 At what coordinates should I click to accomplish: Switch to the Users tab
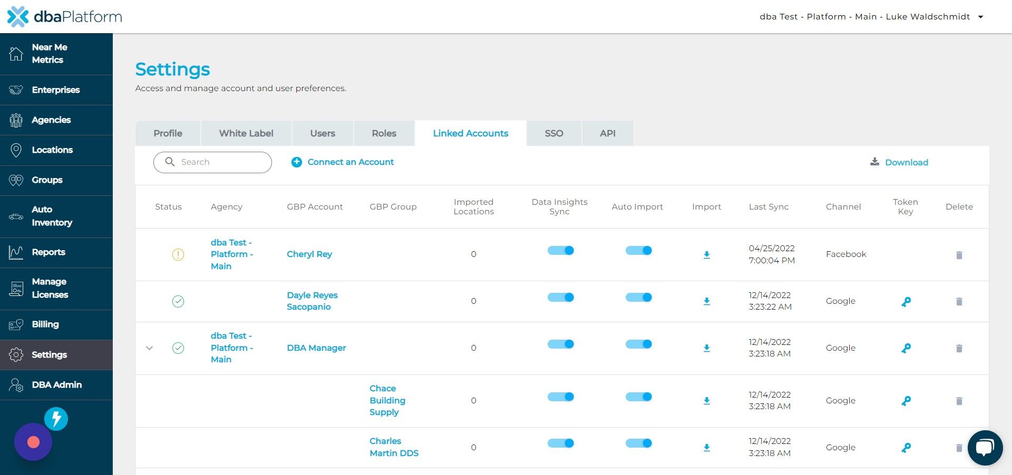pyautogui.click(x=323, y=133)
